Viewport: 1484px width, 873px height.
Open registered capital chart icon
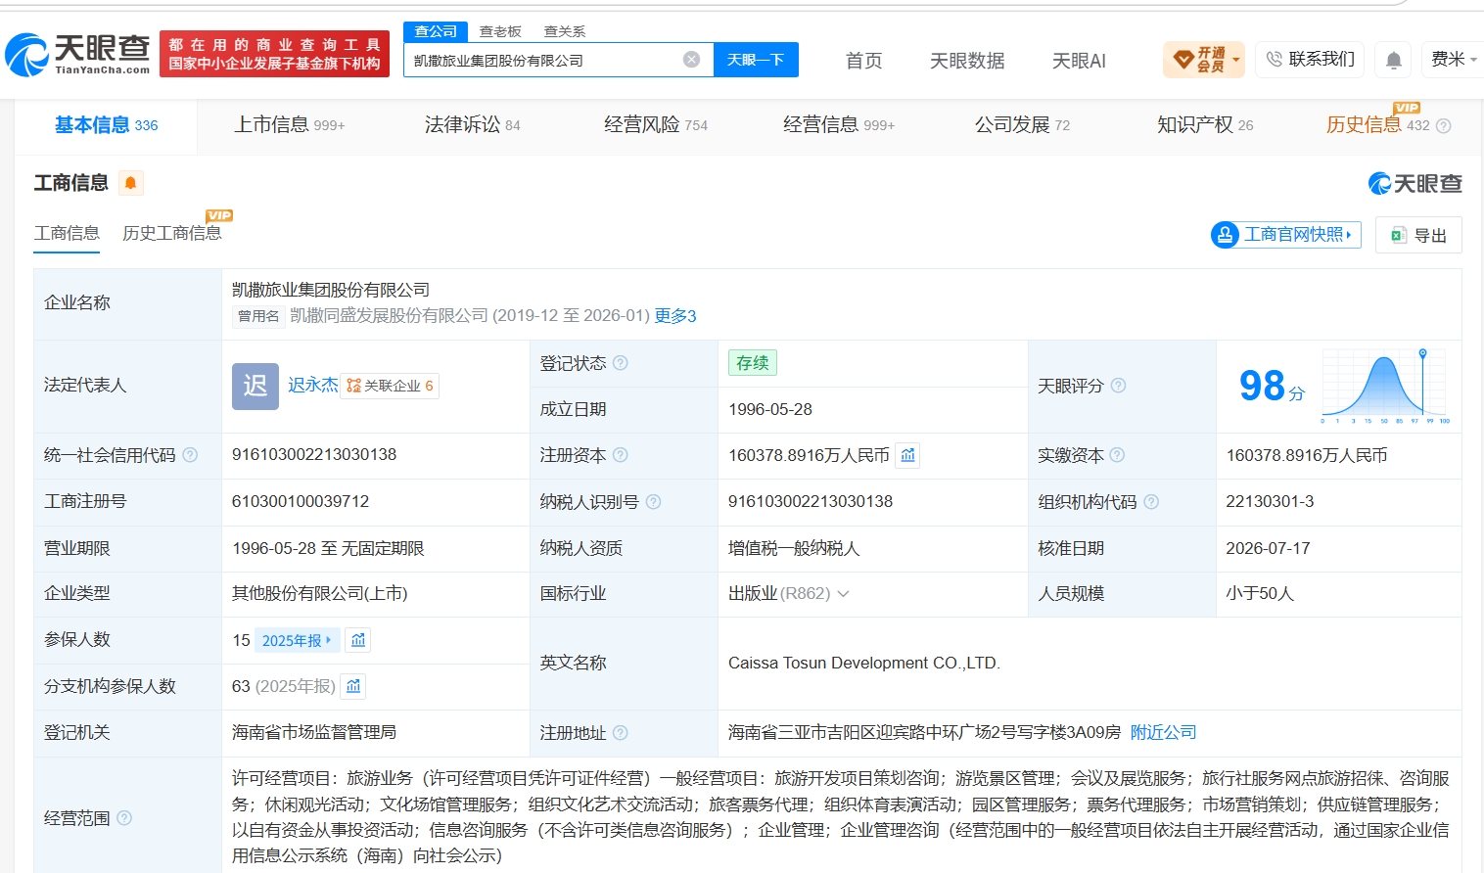click(x=907, y=455)
